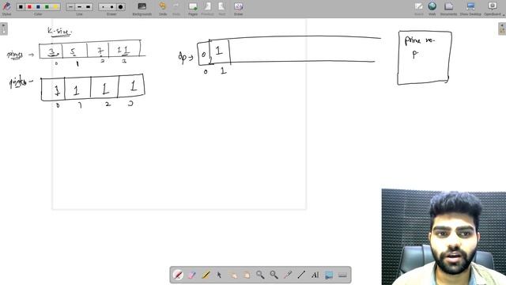The image size is (506, 285).
Task: Click the presenter webcam overlay
Action: pos(444,237)
